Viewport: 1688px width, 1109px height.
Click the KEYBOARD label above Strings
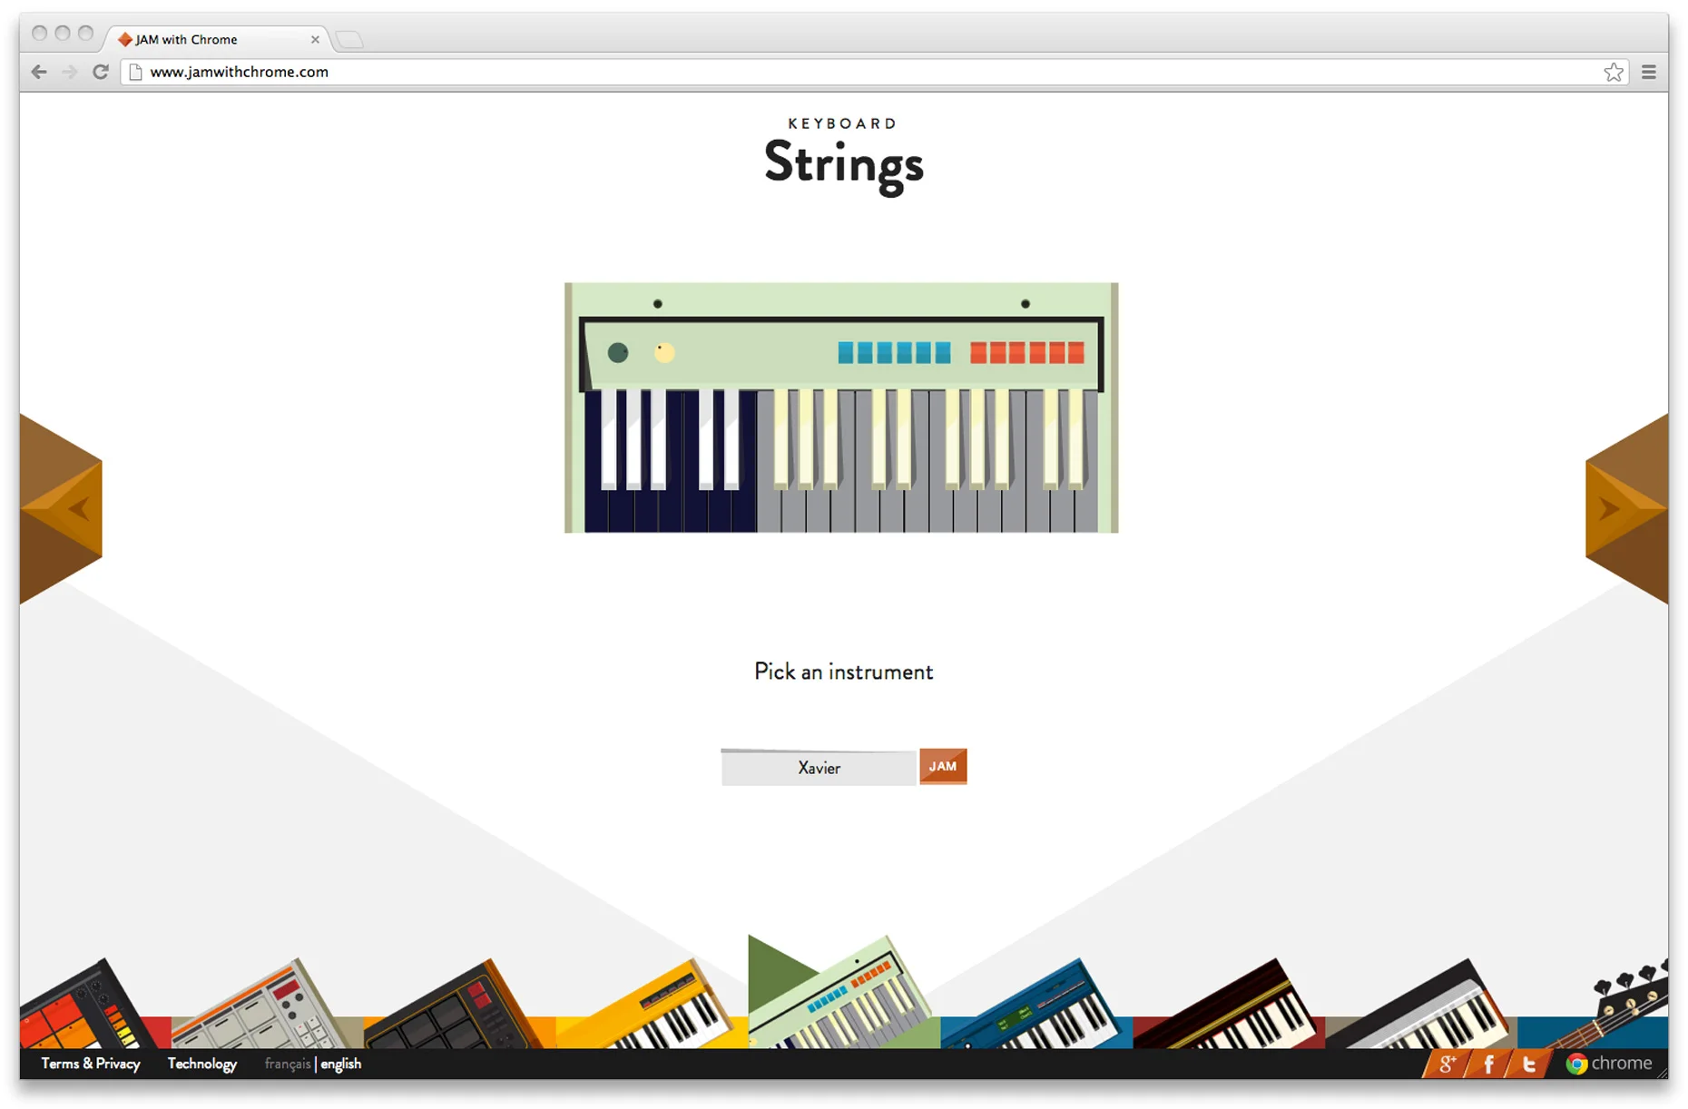coord(843,123)
